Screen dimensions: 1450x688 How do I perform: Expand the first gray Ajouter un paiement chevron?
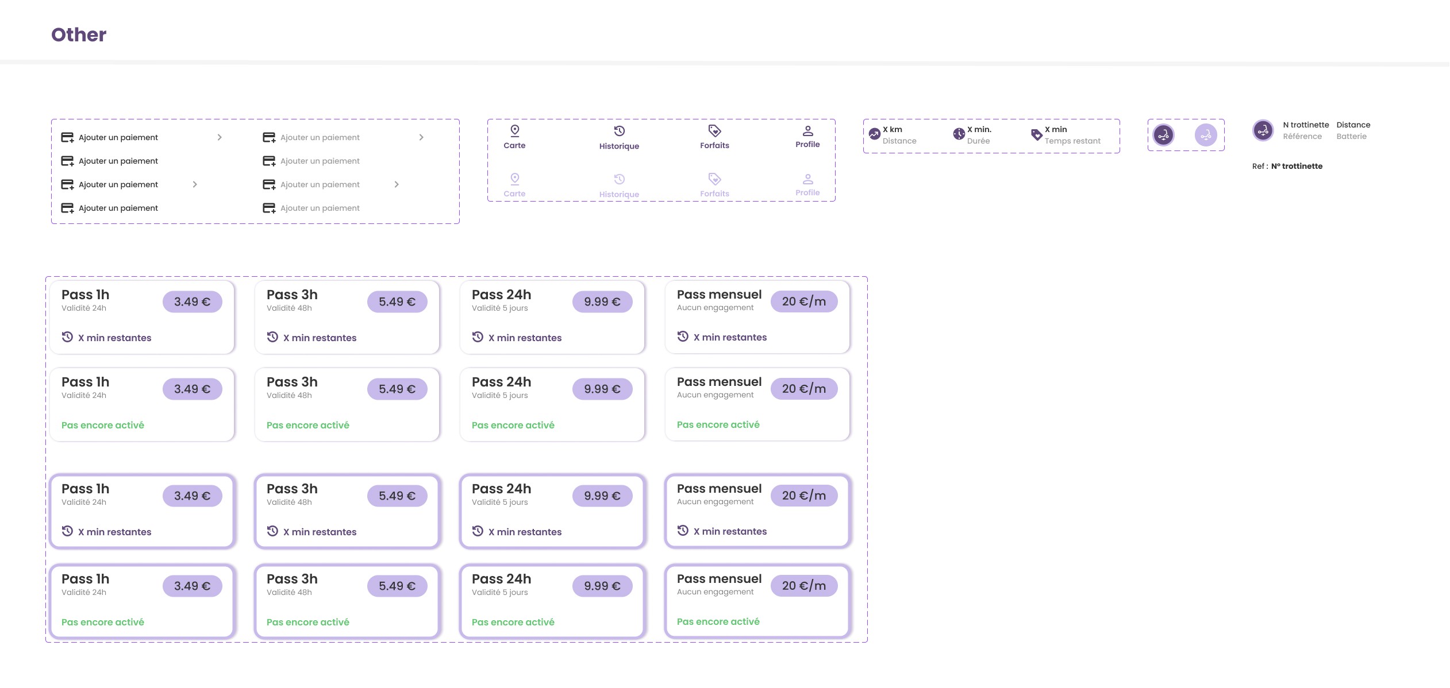coord(421,137)
